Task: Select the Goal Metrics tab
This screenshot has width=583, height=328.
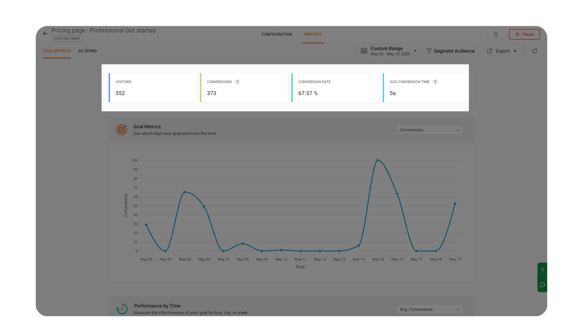Action: click(57, 51)
